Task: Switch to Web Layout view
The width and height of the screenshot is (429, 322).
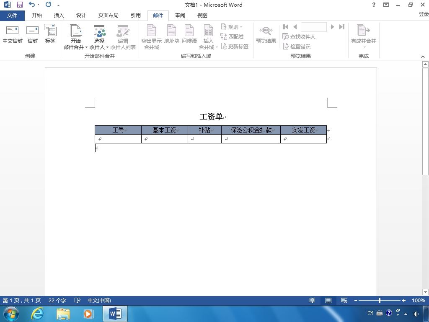Action: tap(344, 300)
